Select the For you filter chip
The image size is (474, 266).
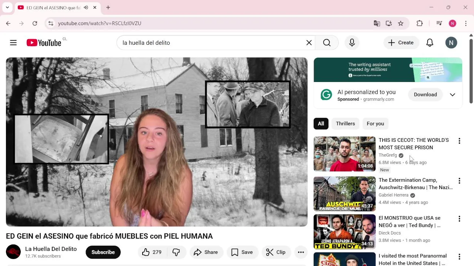tap(375, 124)
